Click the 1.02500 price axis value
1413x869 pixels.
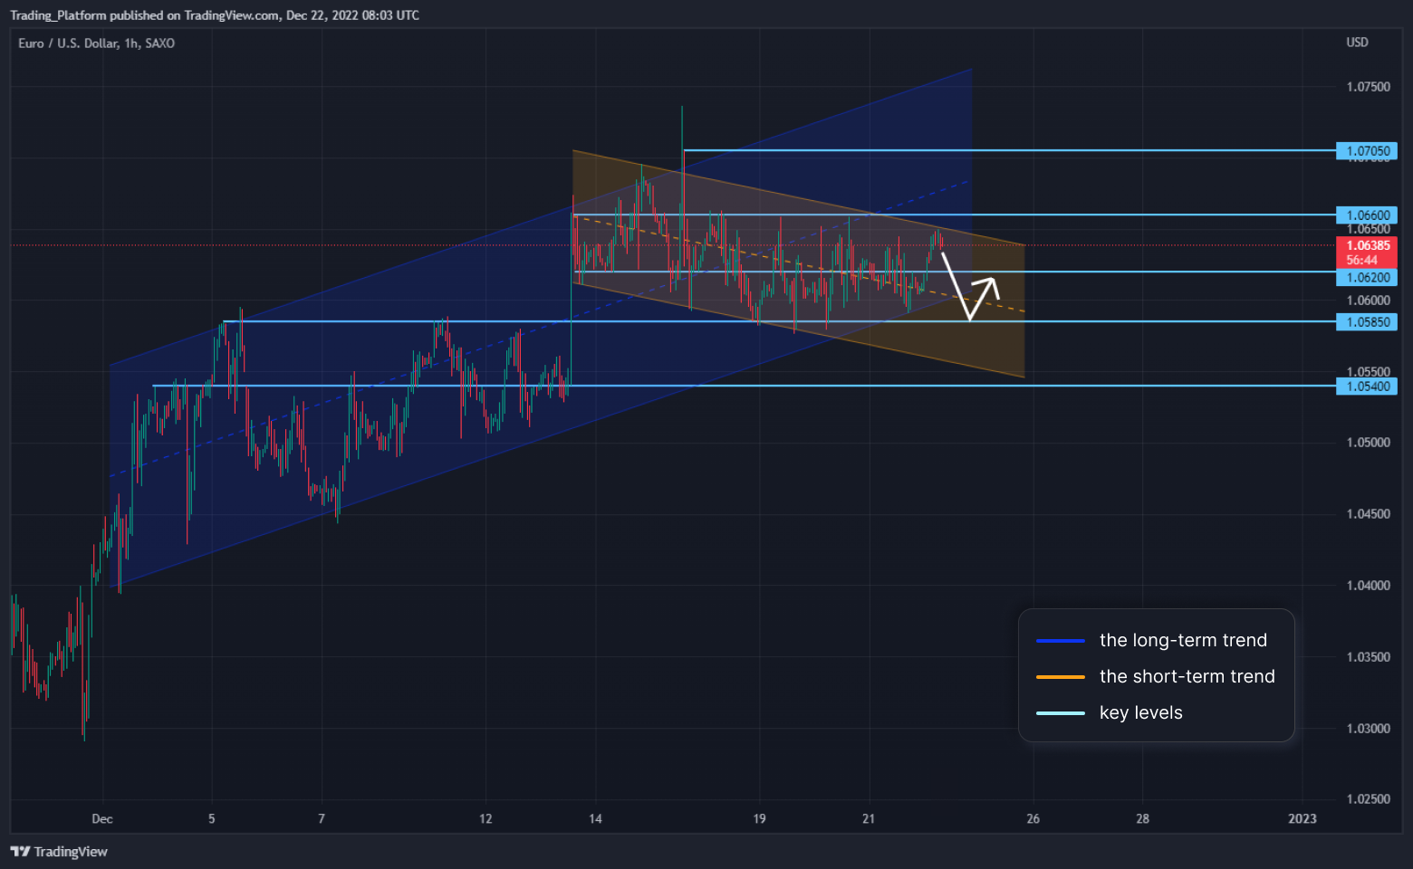tap(1368, 799)
